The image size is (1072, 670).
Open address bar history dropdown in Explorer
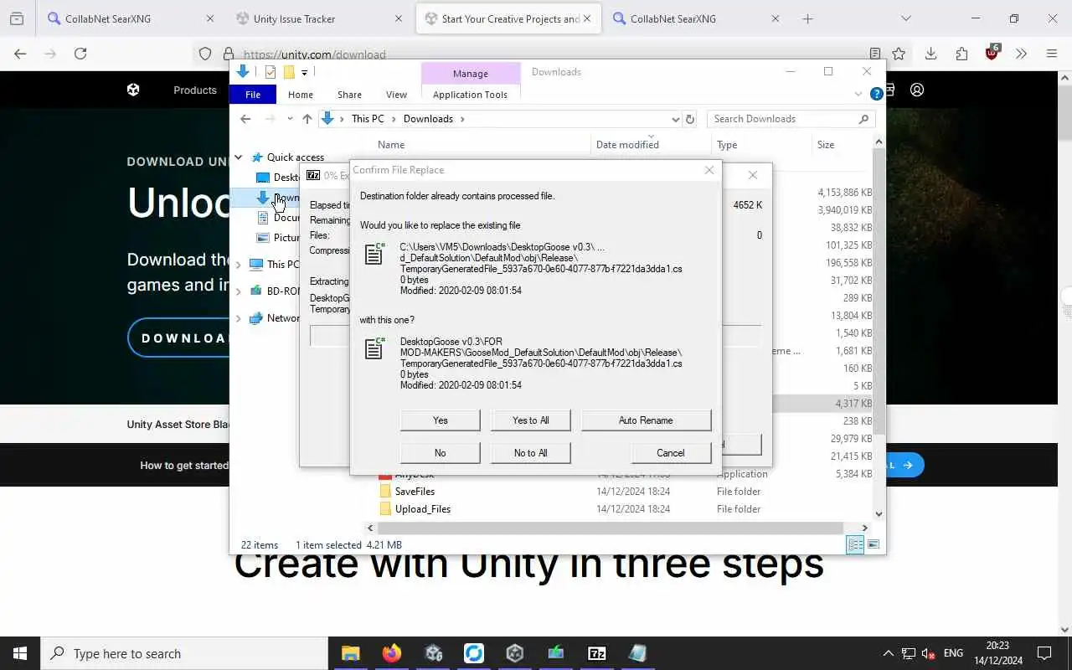coord(675,119)
